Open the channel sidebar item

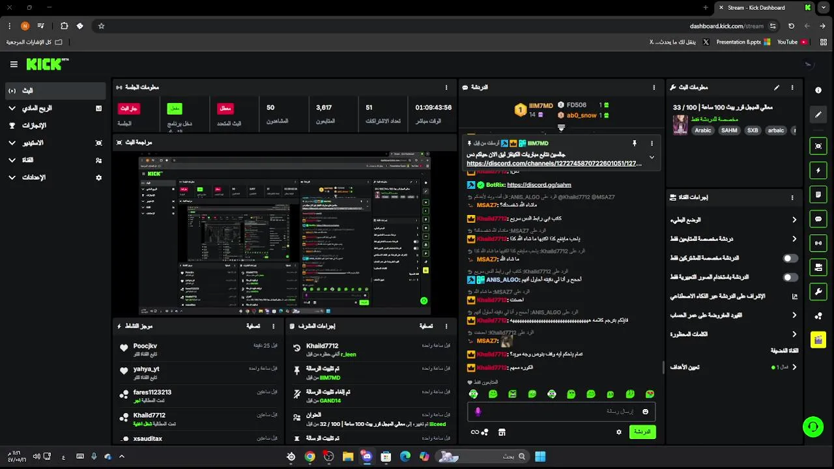pos(55,160)
